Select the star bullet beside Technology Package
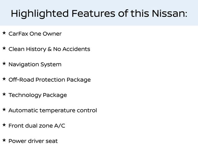Screen dimensions: 198x149 click(4, 94)
